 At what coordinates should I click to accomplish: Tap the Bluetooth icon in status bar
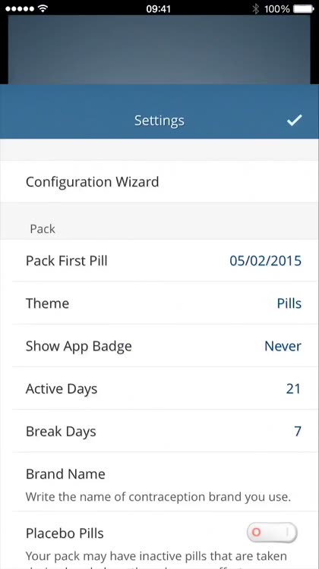(x=256, y=8)
